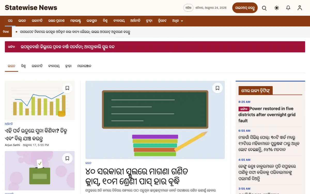310x194 pixels.
Task: Open the search magnifier icon
Action: pyautogui.click(x=264, y=8)
